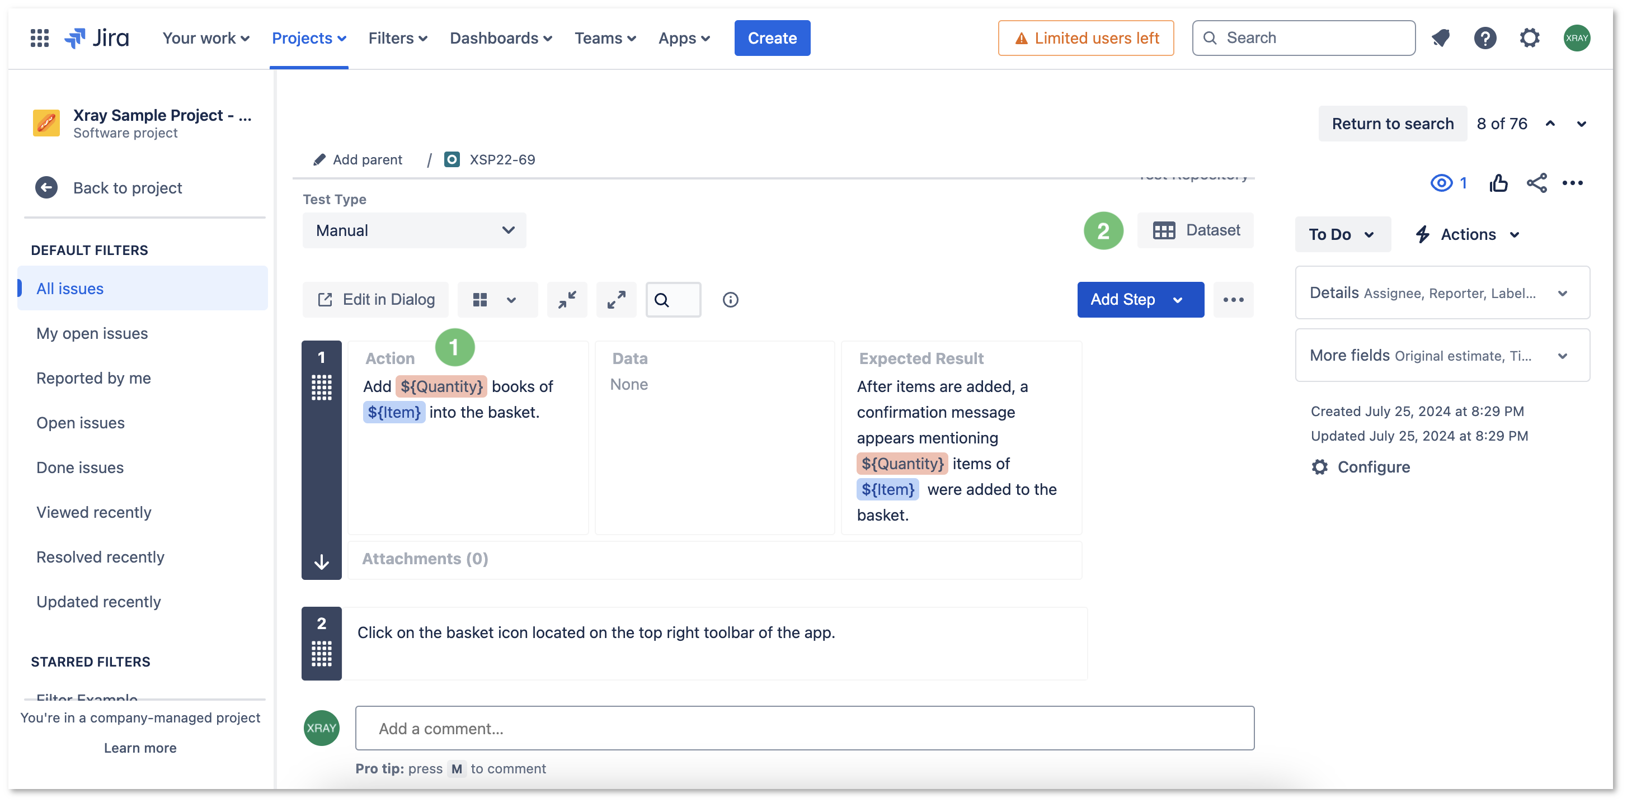Click the Add a comment field
1627x803 pixels.
tap(805, 729)
